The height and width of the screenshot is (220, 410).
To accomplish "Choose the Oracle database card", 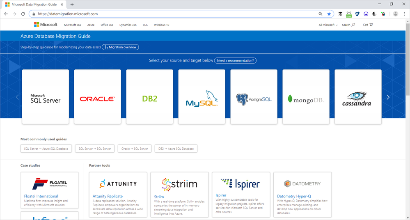I will click(x=98, y=96).
